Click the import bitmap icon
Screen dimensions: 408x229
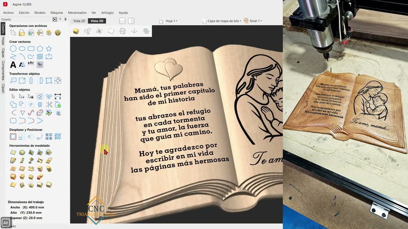tap(31, 33)
